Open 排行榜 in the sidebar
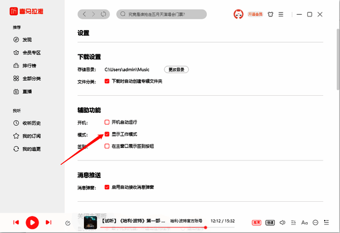 click(x=25, y=66)
